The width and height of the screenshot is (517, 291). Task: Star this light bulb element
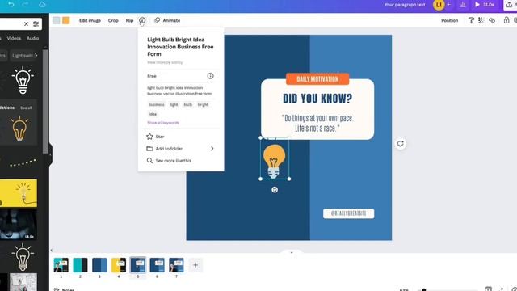tap(155, 137)
